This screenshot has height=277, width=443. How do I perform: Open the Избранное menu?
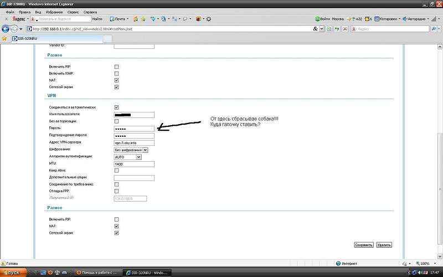tap(54, 12)
